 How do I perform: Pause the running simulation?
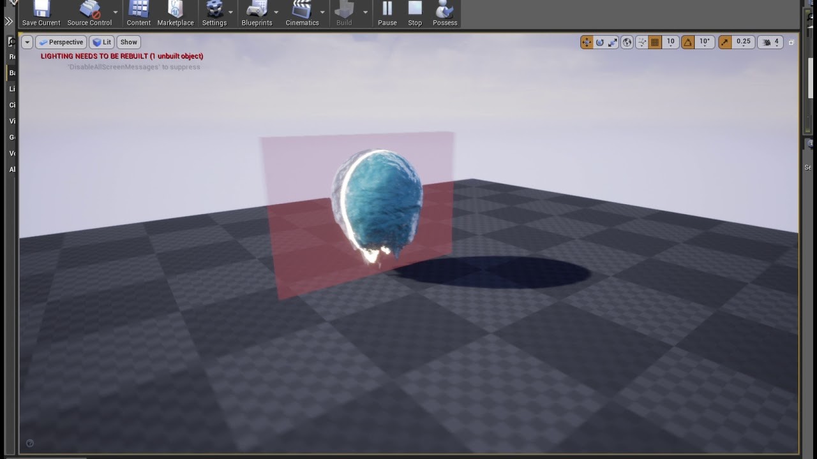[x=387, y=13]
